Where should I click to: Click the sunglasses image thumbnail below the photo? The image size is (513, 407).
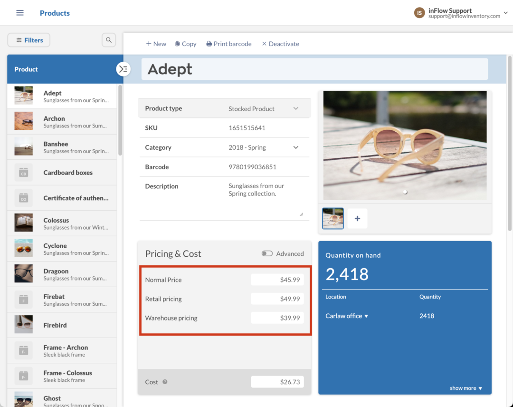coord(332,218)
